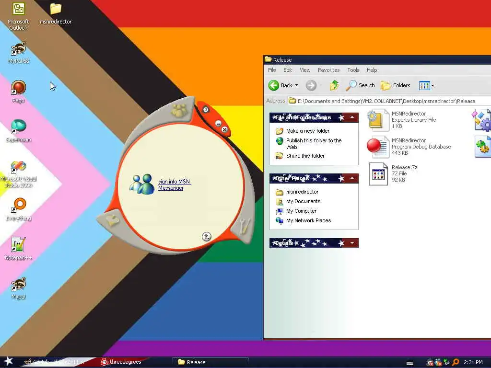Viewport: 491px width, 368px height.
Task: Open the Favorites menu
Action: (x=328, y=70)
